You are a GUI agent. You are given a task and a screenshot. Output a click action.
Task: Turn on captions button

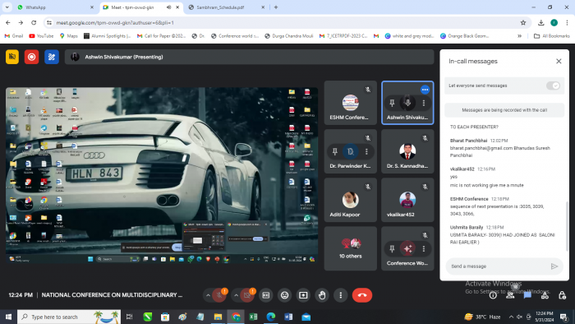[266, 295]
